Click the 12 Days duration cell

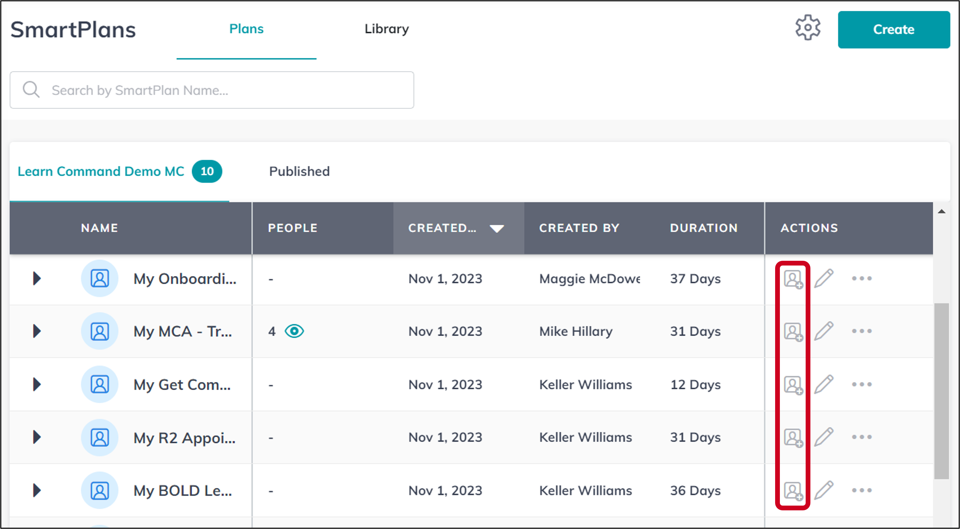695,385
